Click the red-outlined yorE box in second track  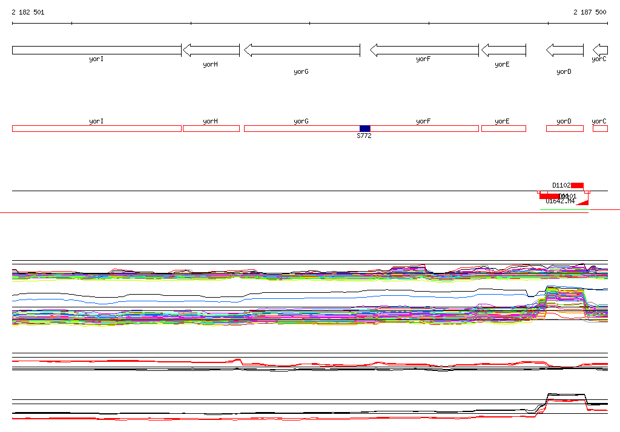tap(503, 128)
